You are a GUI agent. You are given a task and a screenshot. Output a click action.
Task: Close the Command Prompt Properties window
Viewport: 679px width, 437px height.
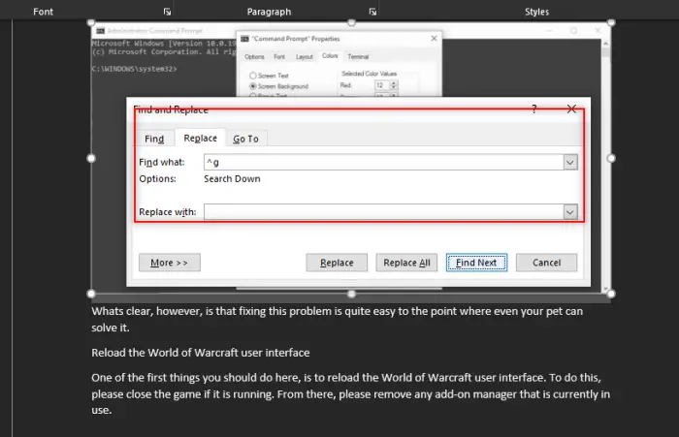[x=434, y=39]
